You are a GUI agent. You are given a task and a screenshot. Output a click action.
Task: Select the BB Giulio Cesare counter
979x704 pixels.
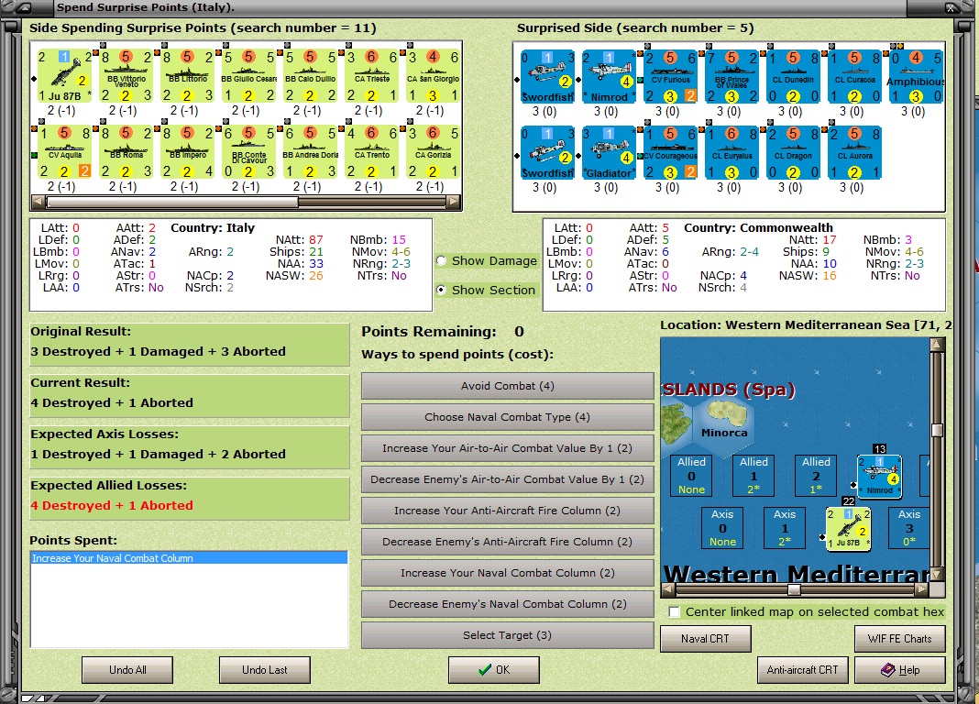point(249,76)
